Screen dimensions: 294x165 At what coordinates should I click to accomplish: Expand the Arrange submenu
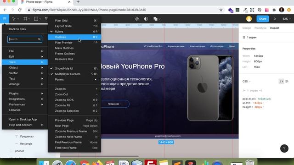pos(25,84)
